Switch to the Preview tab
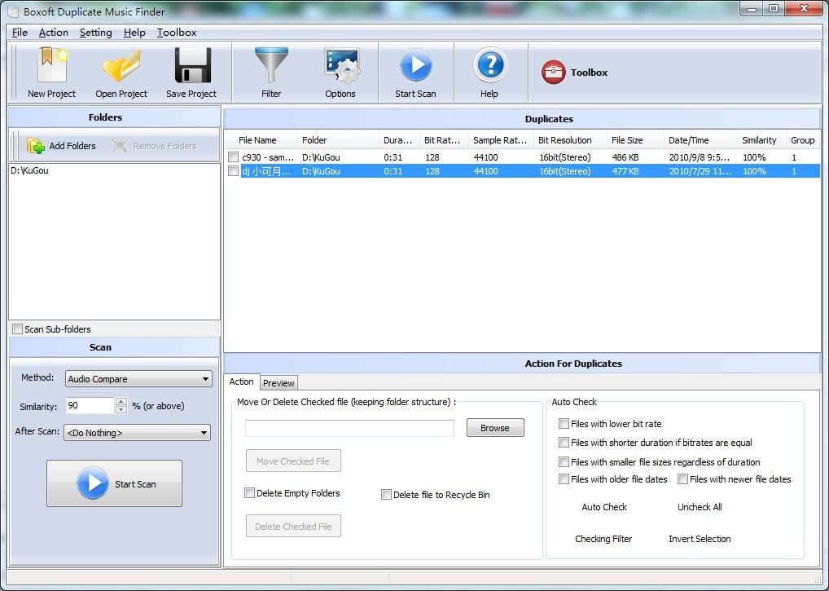 coord(279,383)
